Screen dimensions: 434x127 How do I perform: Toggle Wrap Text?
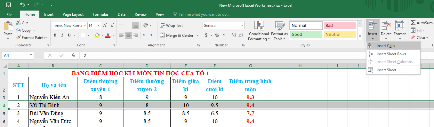pos(171,25)
